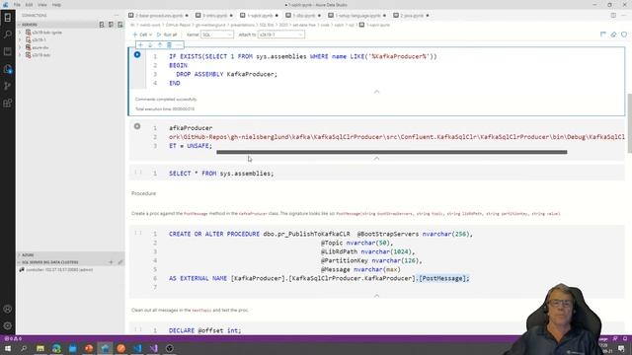Image resolution: width=632 pixels, height=355 pixels.
Task: Delete the active cell with trash icon
Action: 169,45
